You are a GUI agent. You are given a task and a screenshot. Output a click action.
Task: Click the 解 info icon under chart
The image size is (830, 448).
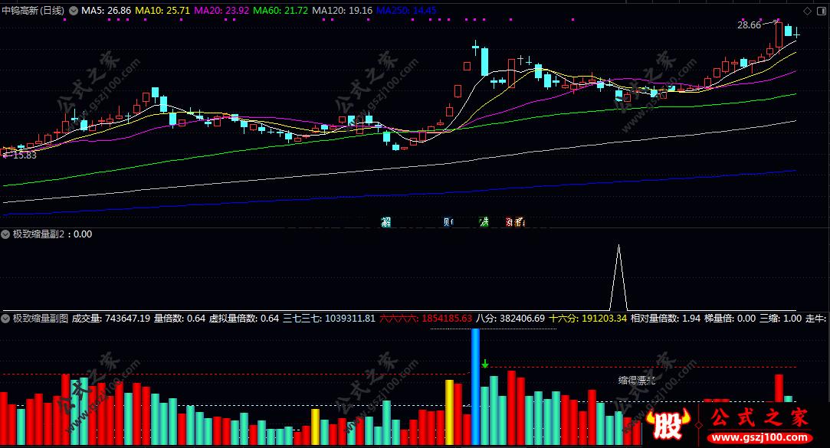click(386, 222)
